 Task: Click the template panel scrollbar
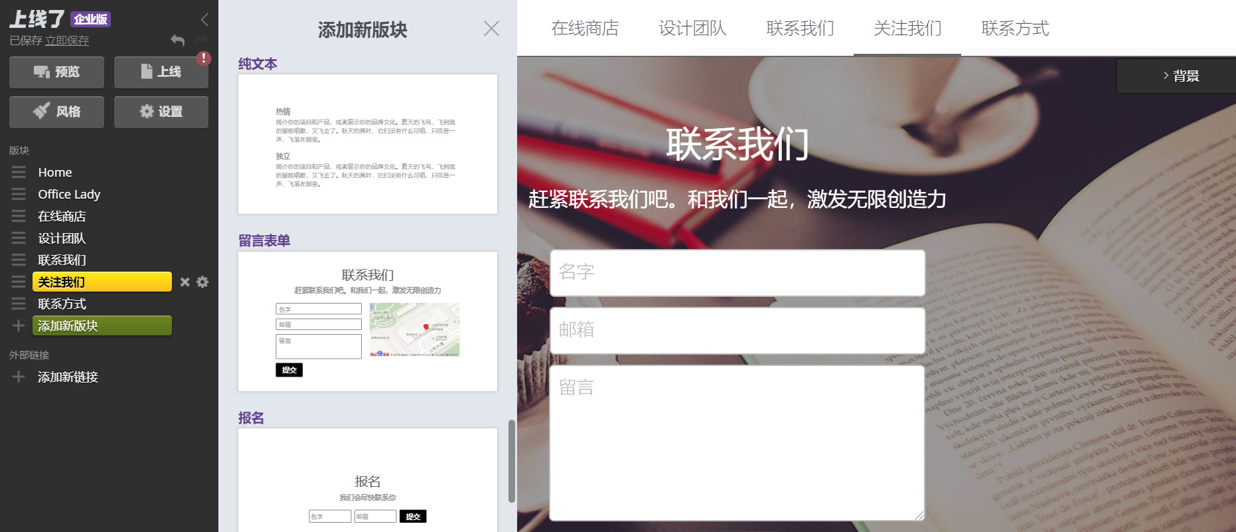click(511, 461)
